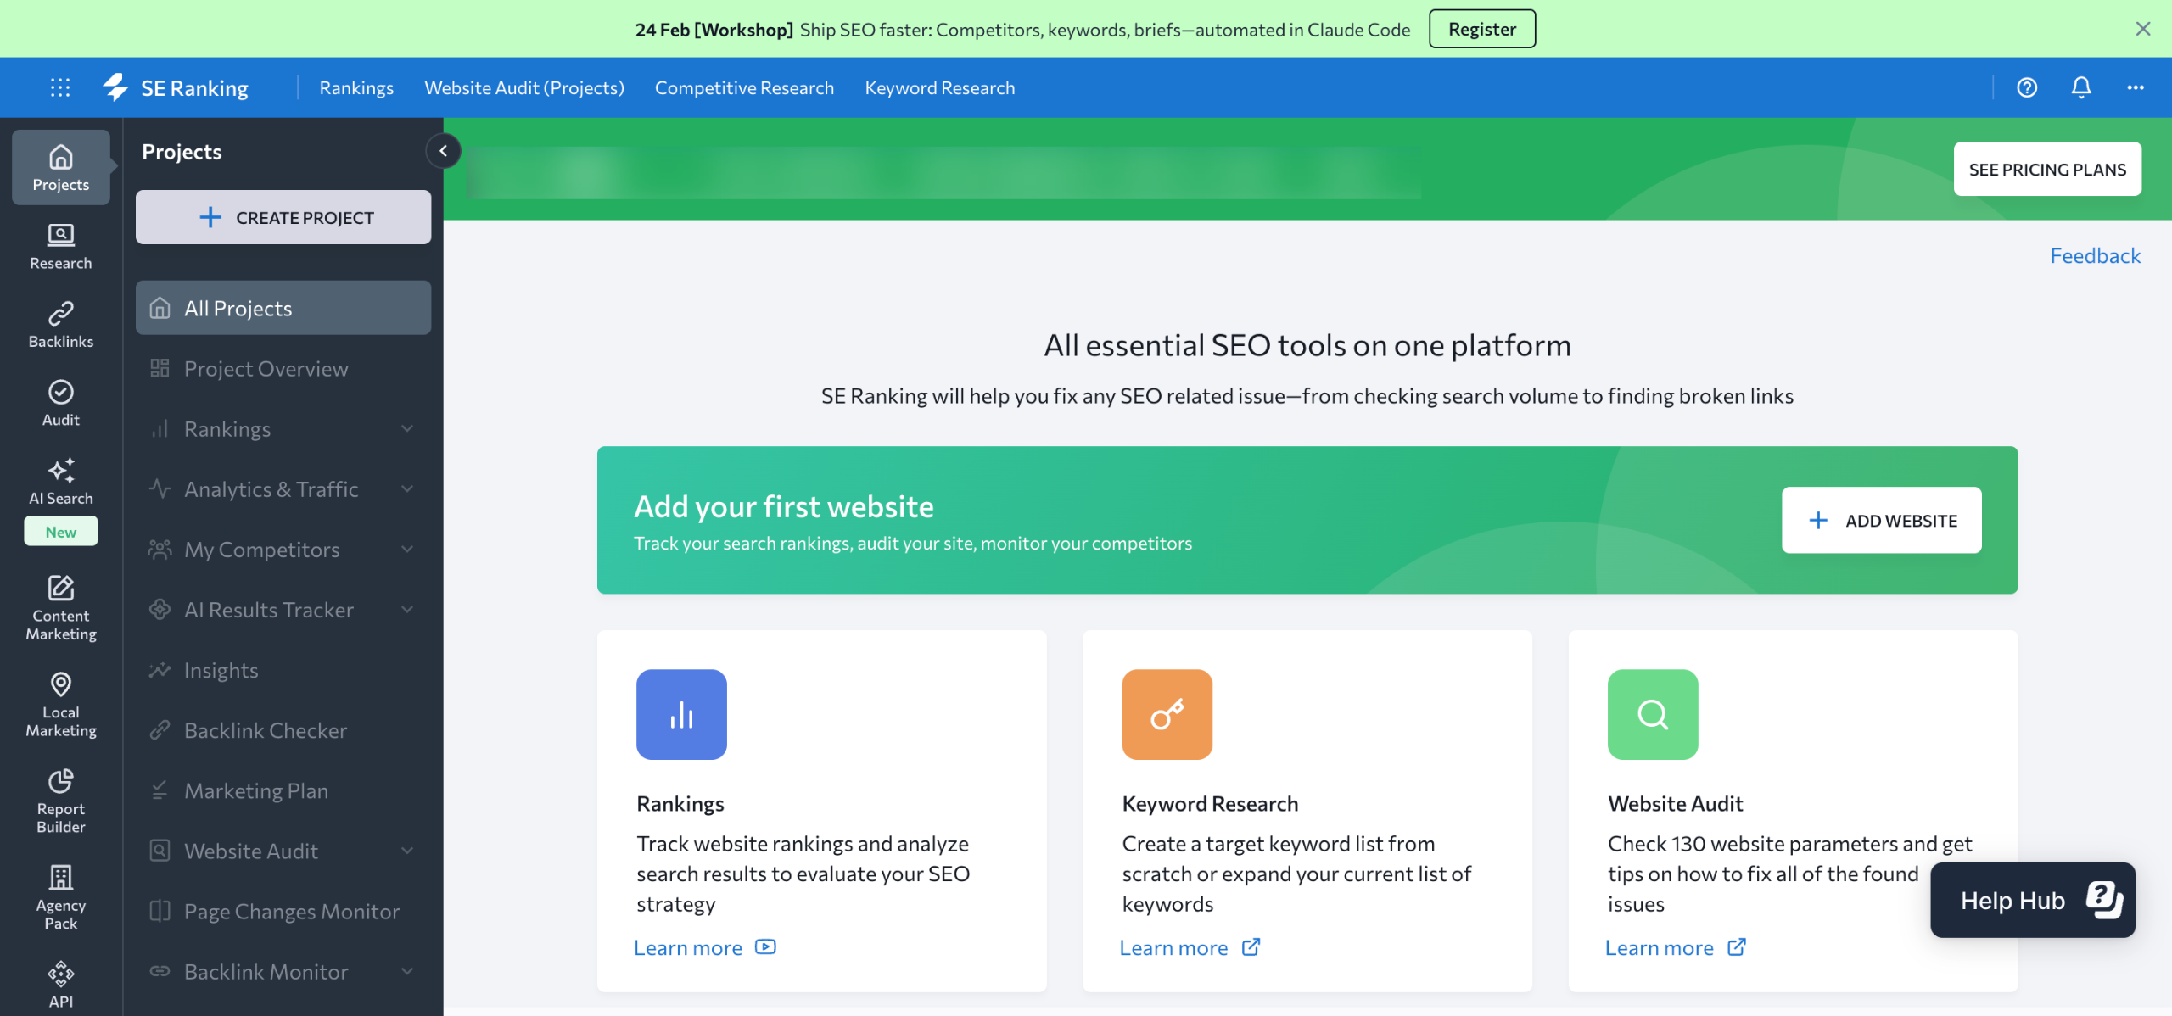The width and height of the screenshot is (2172, 1016).
Task: Expand My Competitors submenu
Action: 407,550
